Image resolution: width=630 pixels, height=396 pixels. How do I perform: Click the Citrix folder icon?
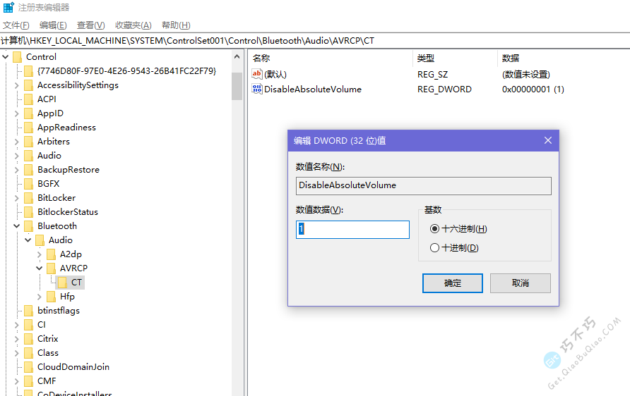click(28, 339)
